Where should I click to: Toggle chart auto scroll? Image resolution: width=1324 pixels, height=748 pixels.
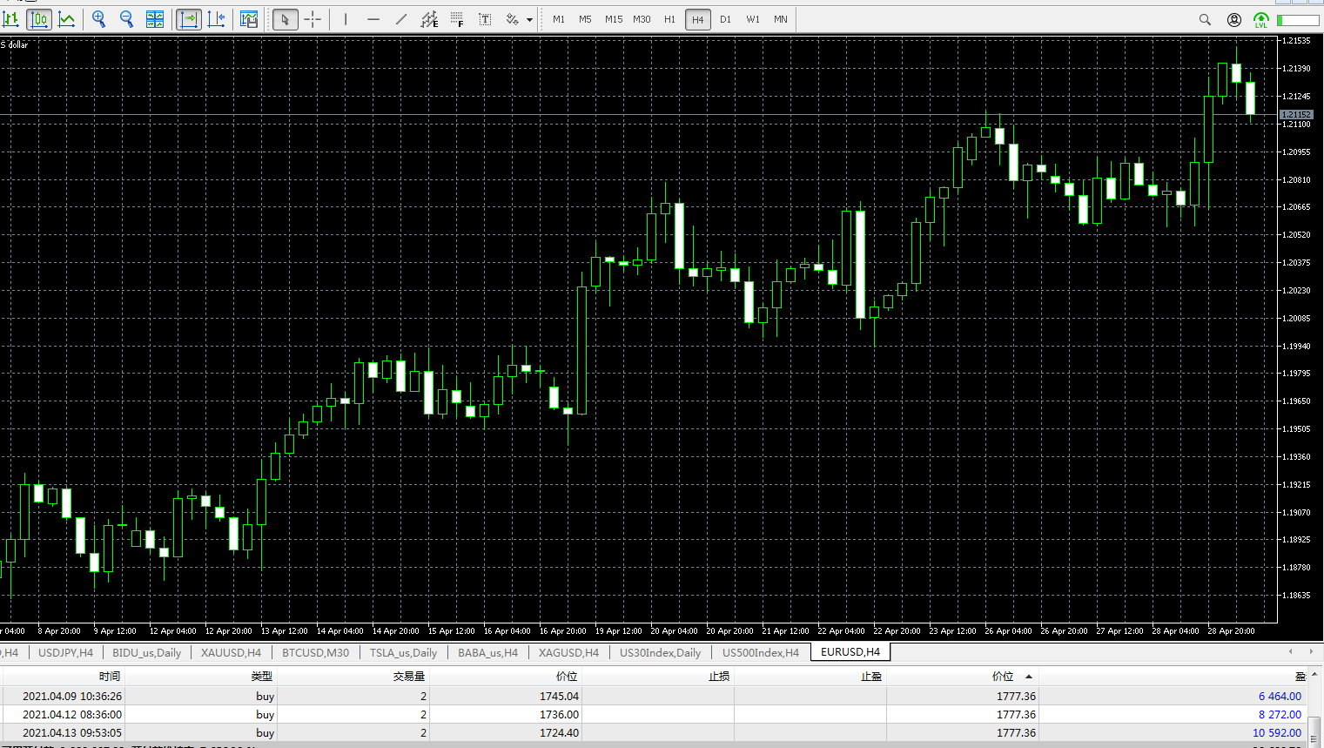[189, 19]
